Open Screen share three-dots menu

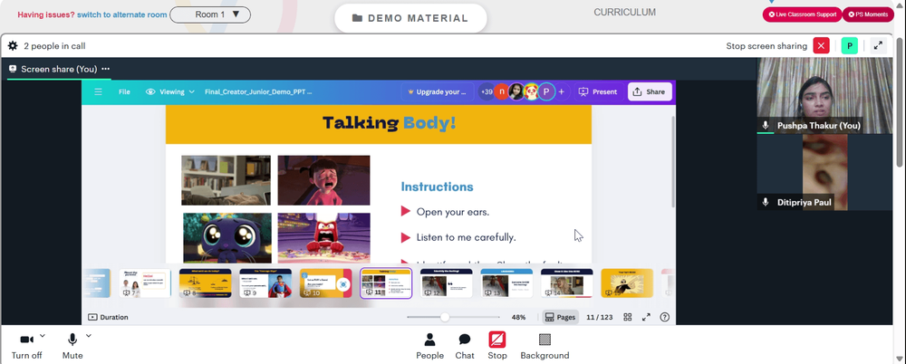pos(106,69)
